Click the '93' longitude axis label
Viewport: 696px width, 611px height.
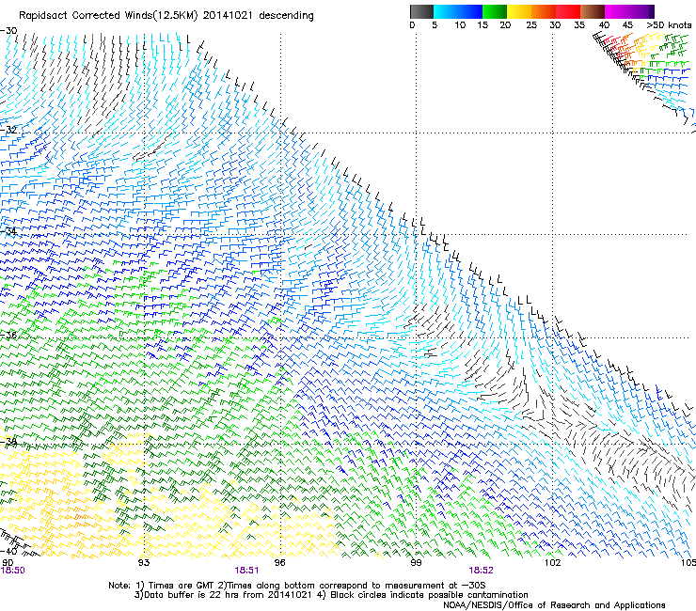(144, 563)
